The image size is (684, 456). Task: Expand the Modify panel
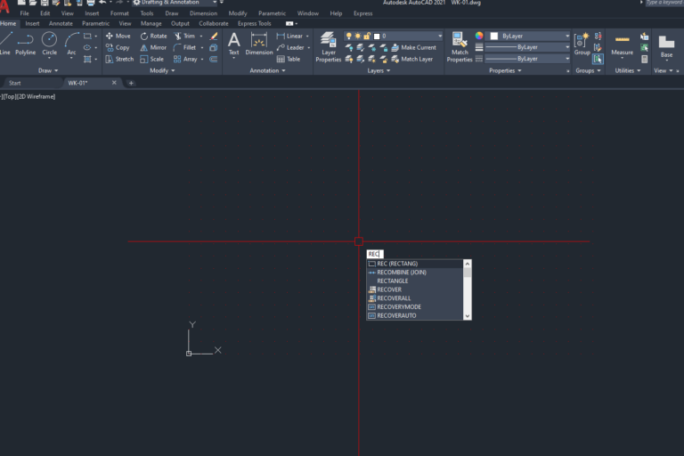point(162,70)
